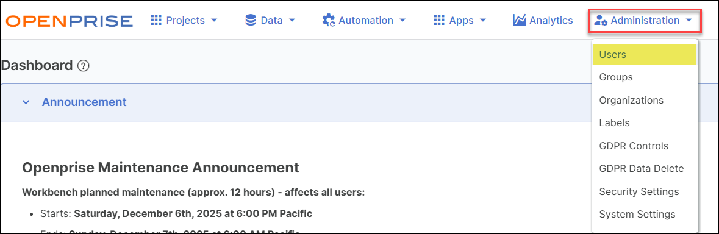
Task: Expand the Automation dropdown arrow
Action: tap(402, 21)
